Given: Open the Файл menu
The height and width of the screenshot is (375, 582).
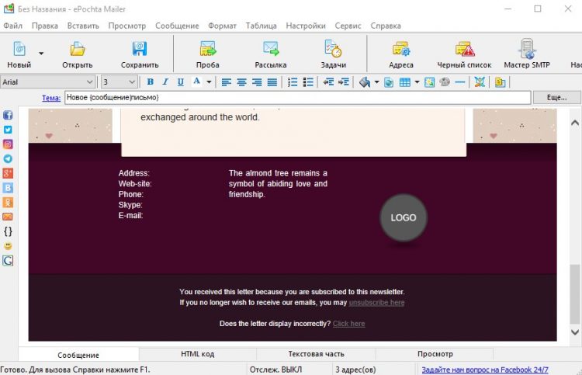Looking at the screenshot, I should [x=13, y=26].
